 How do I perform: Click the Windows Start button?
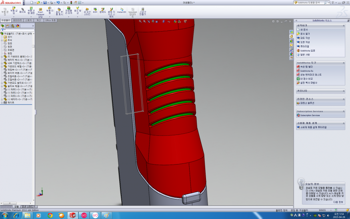5,215
